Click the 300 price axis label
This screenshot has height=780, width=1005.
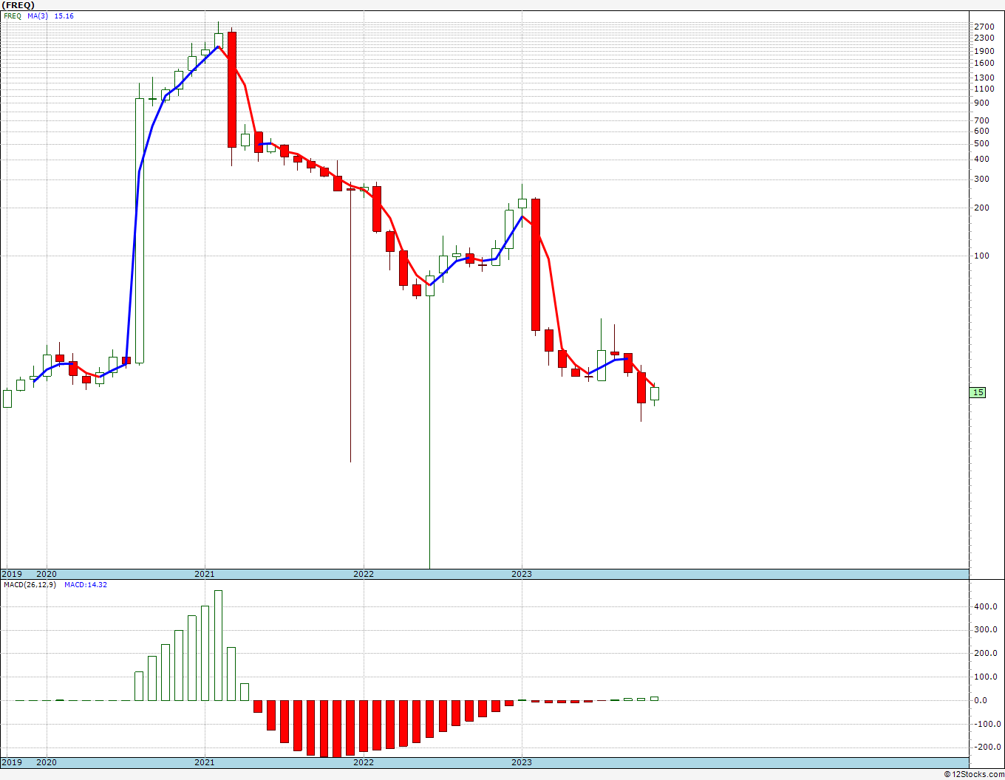[x=981, y=179]
